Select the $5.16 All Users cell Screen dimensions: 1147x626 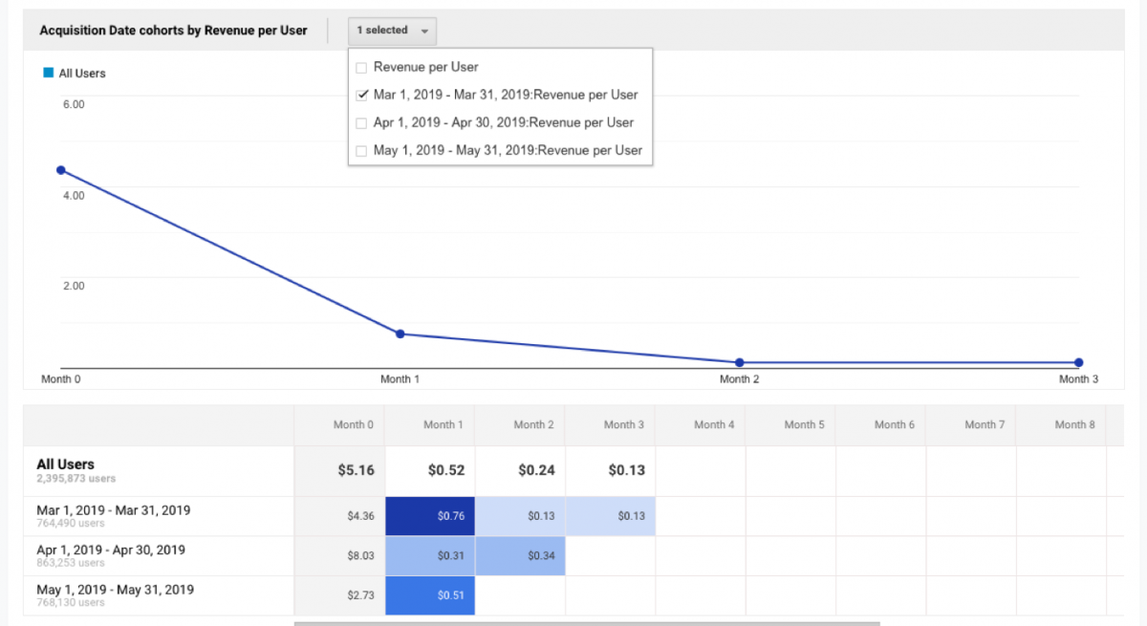pos(356,470)
